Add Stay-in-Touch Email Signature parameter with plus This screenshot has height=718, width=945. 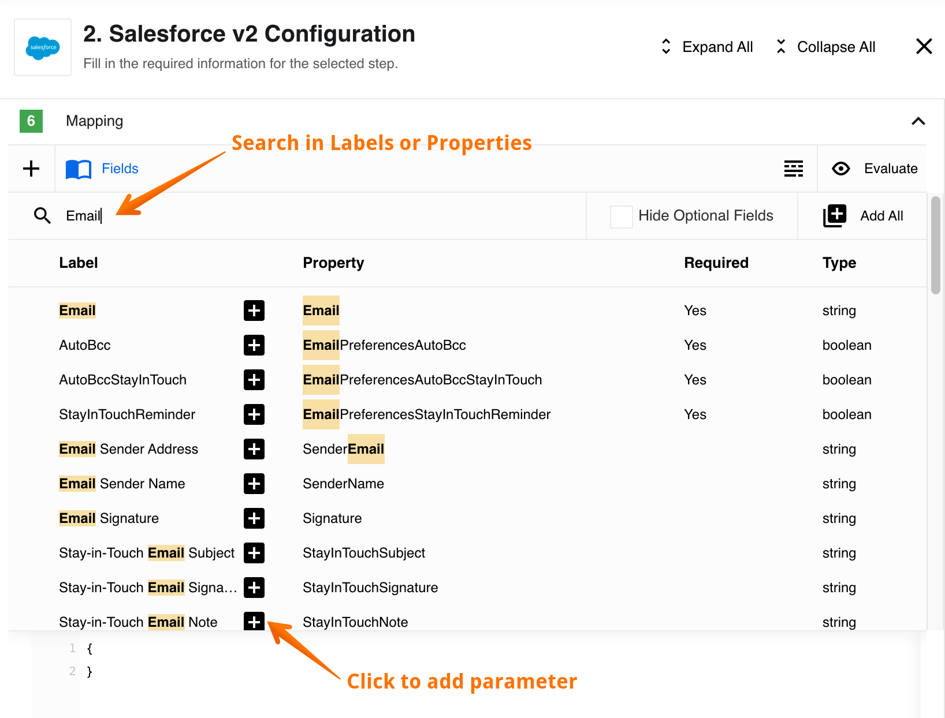(x=254, y=588)
